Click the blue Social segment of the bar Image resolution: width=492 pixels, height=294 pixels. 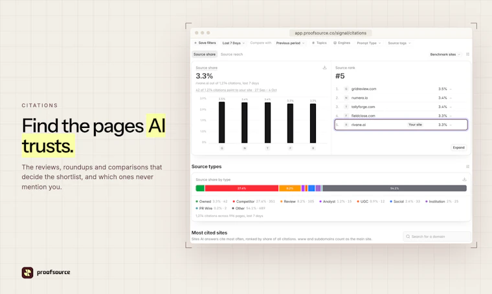tap(311, 188)
